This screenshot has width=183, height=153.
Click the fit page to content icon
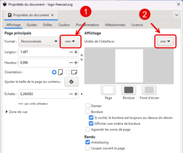pyautogui.click(x=71, y=82)
